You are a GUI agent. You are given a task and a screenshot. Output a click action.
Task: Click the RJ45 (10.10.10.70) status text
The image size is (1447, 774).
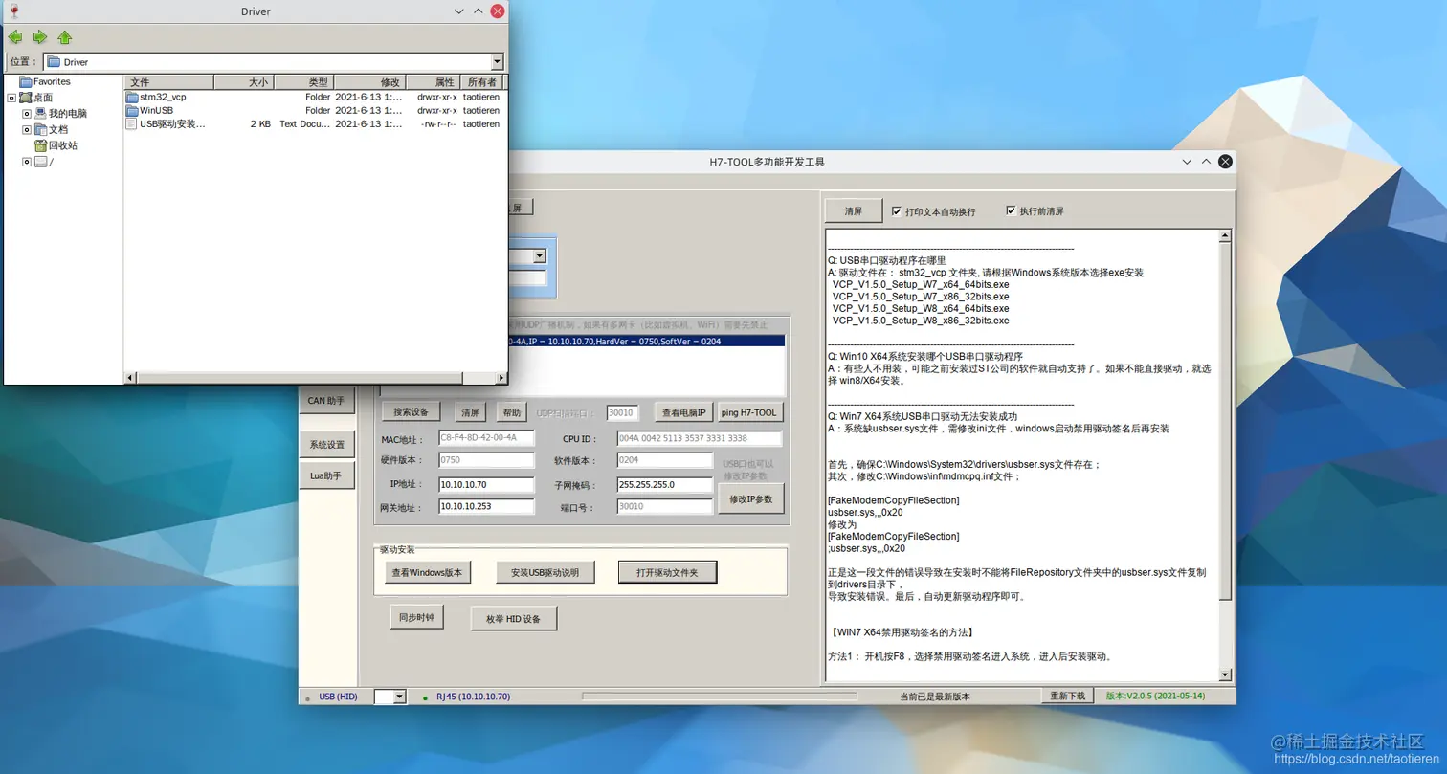coord(473,697)
